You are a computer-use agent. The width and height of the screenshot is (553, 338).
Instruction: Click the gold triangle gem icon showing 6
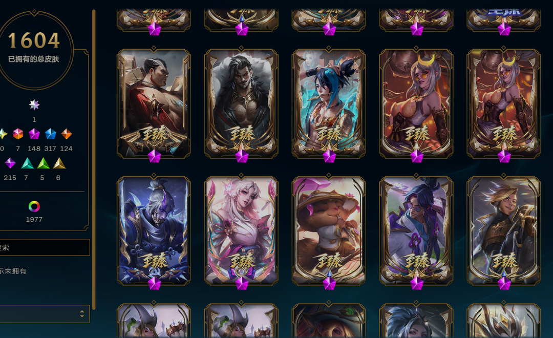pyautogui.click(x=59, y=163)
